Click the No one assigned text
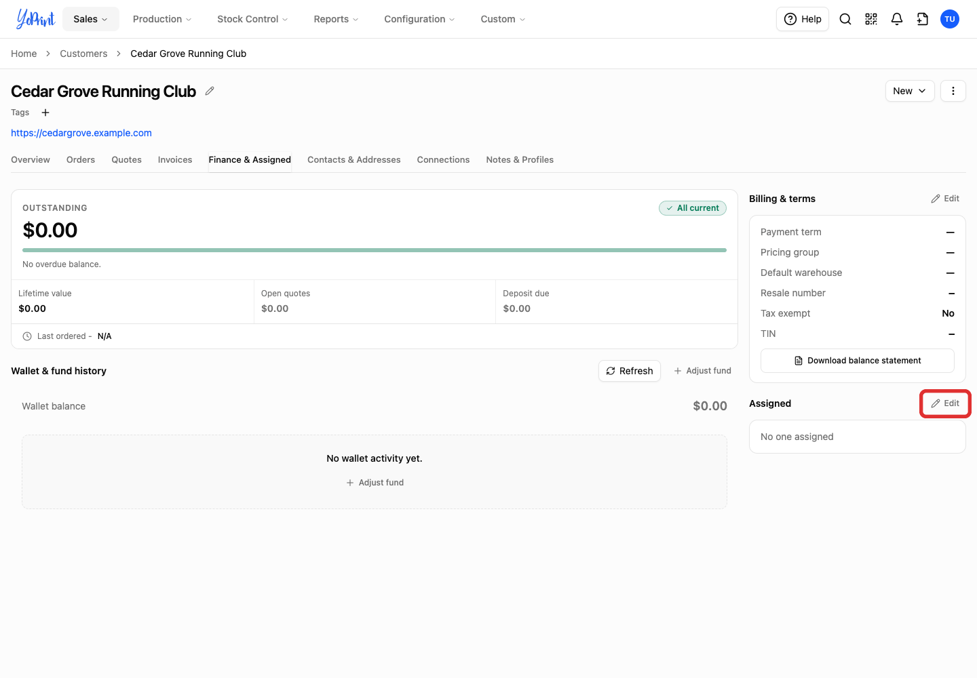The image size is (977, 678). click(797, 437)
